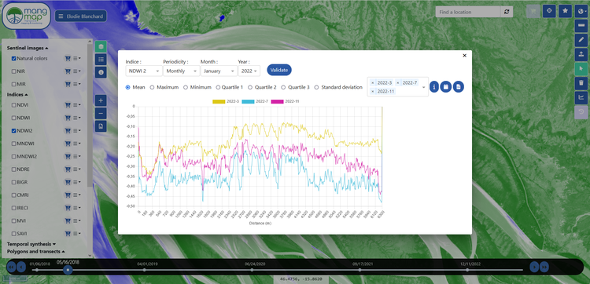This screenshot has width=590, height=284.
Task: Toggle the 2022-11 magenta legend swatch
Action: point(278,101)
